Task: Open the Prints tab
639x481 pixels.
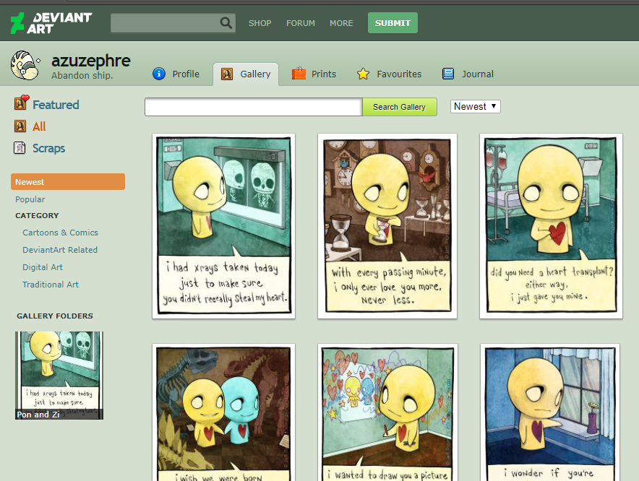Action: click(x=314, y=74)
